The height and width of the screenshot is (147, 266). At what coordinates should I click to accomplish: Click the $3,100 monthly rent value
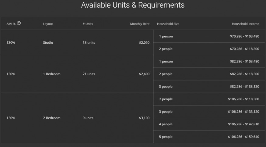tap(144, 118)
